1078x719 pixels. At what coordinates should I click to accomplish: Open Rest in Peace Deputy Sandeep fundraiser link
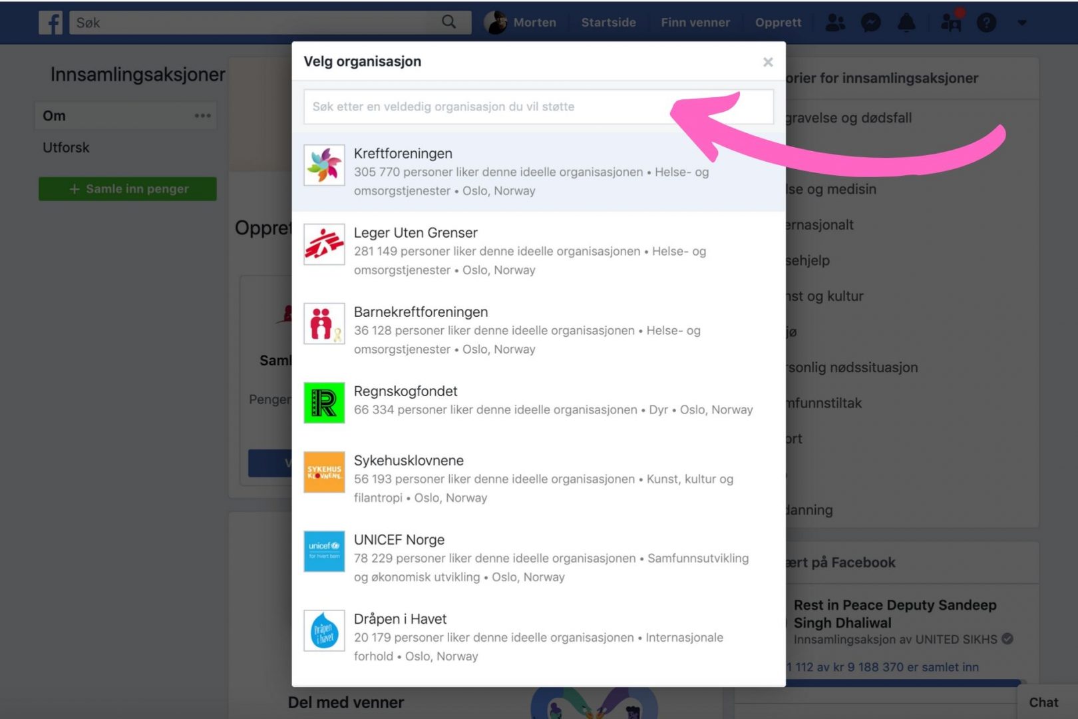tap(895, 614)
